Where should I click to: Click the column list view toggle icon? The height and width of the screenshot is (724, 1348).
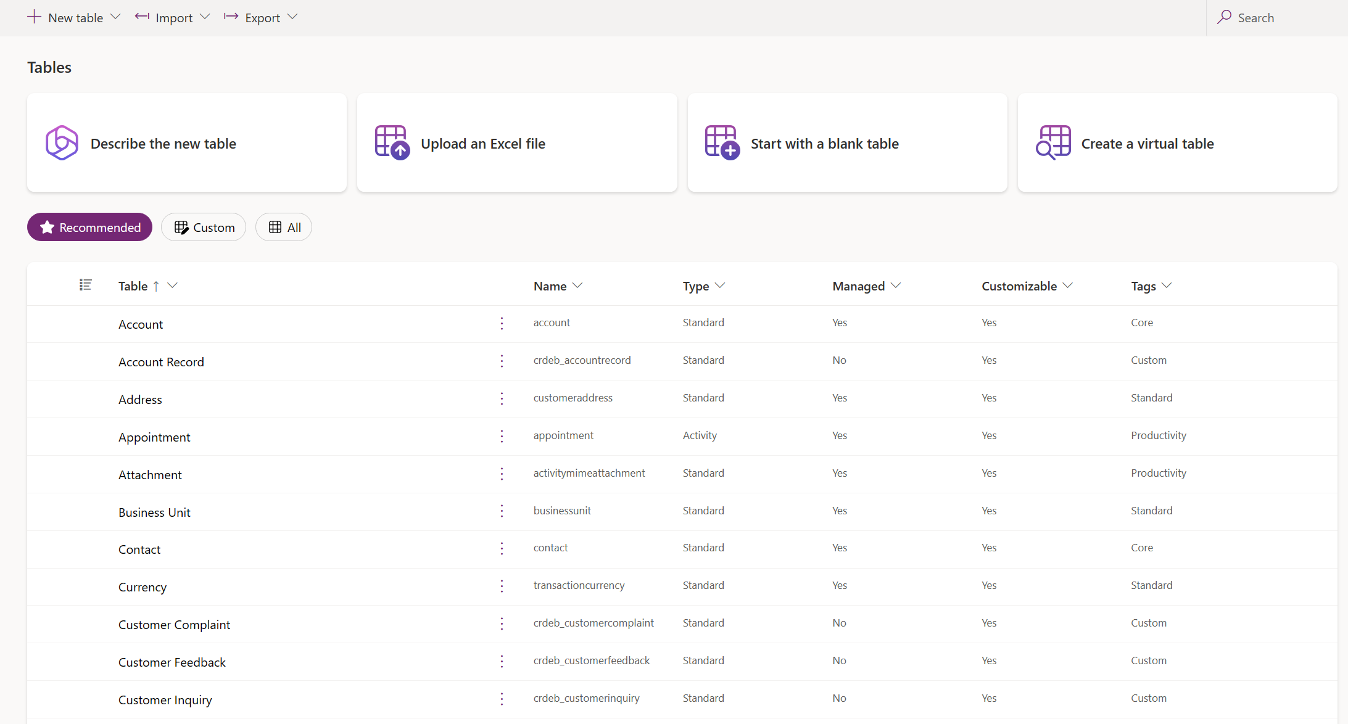point(86,286)
